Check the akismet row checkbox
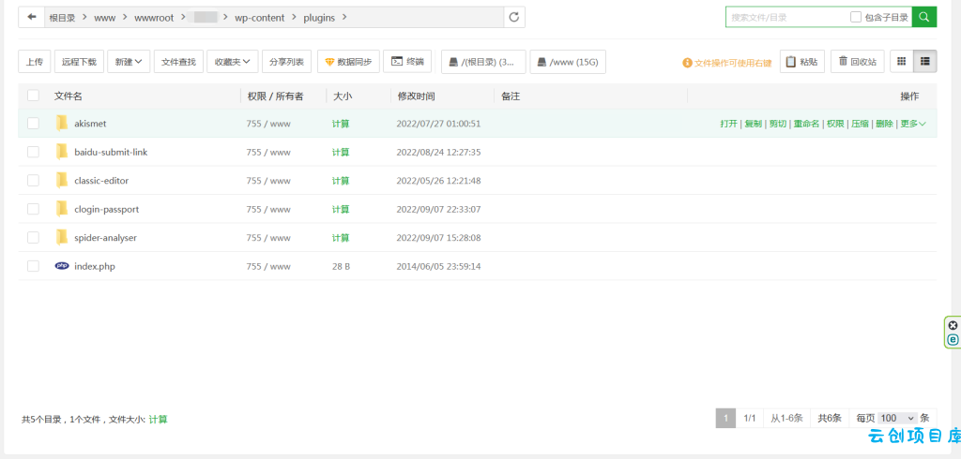Image resolution: width=961 pixels, height=459 pixels. (x=33, y=123)
